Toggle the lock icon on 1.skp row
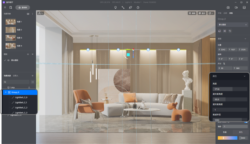 pyautogui.click(x=29, y=88)
